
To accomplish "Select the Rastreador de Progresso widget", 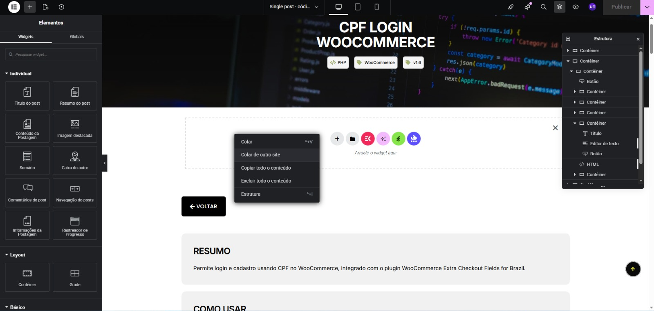I will tap(75, 225).
